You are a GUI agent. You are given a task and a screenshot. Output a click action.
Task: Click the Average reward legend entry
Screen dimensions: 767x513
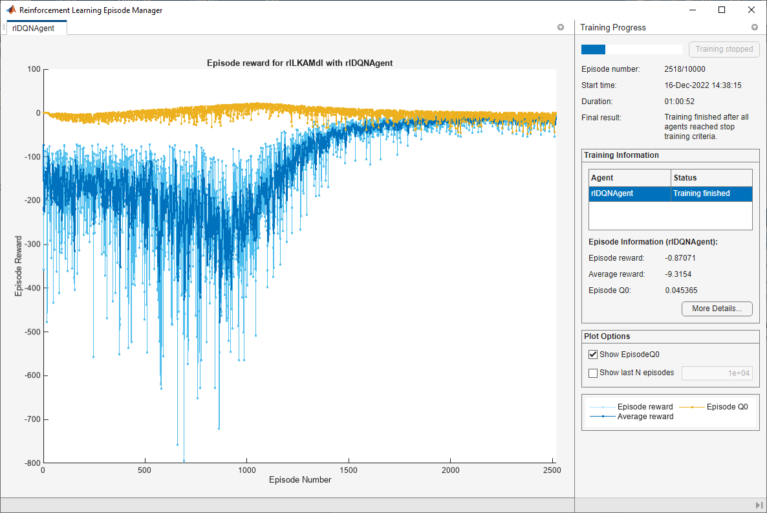point(645,417)
